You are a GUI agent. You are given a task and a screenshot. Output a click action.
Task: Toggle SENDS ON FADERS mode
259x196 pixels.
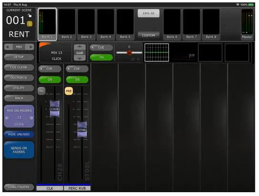pos(19,150)
